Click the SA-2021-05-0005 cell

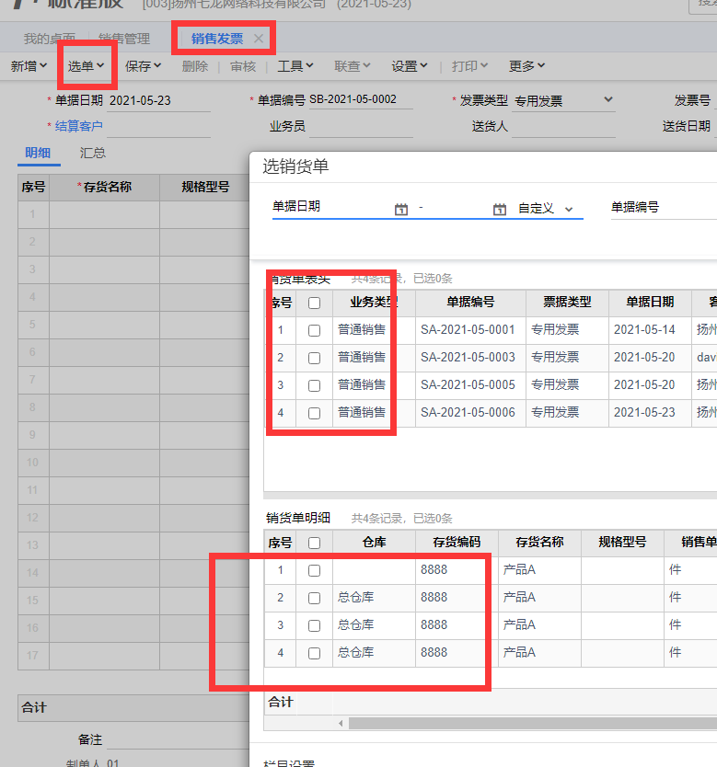470,385
